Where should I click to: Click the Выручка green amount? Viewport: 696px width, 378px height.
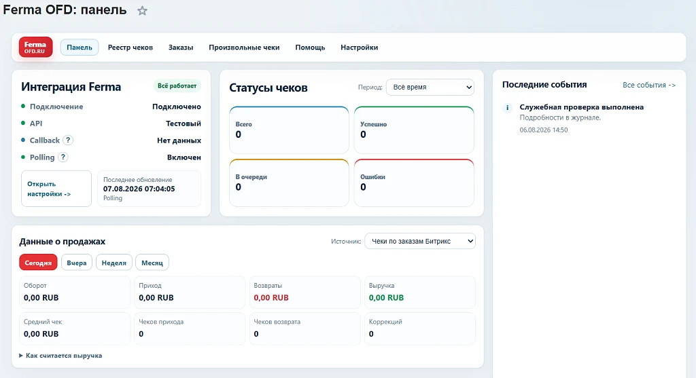point(386,298)
